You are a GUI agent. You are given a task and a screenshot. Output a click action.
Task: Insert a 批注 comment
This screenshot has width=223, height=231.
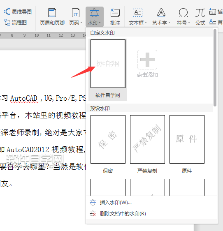click(115, 17)
